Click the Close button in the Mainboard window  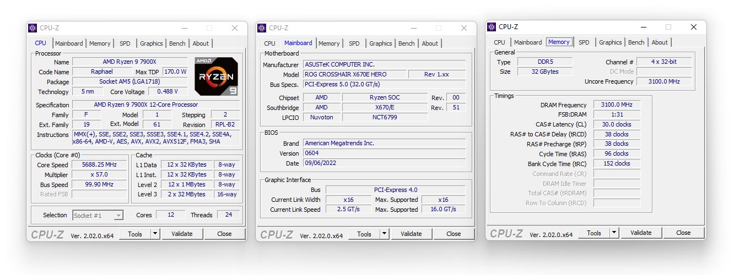click(x=454, y=234)
